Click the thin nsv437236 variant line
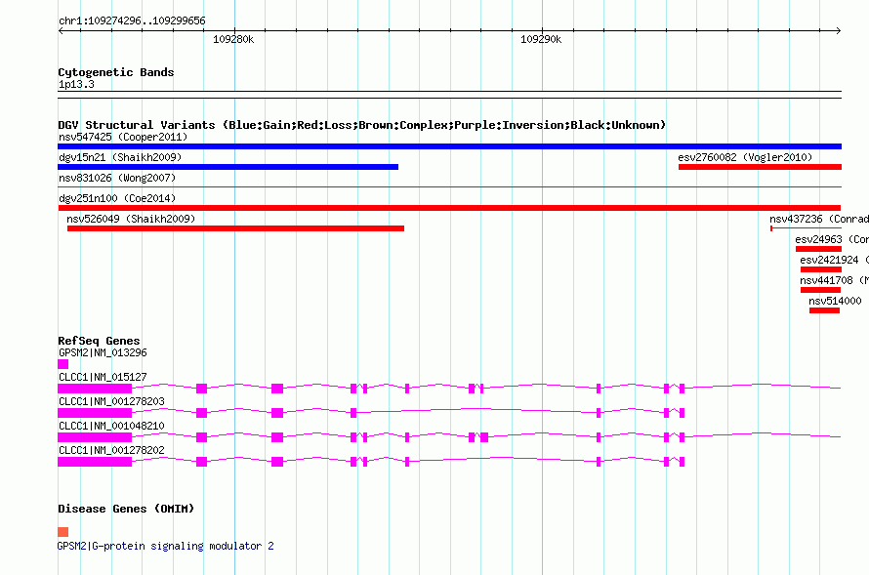The height and width of the screenshot is (575, 869). tap(806, 228)
